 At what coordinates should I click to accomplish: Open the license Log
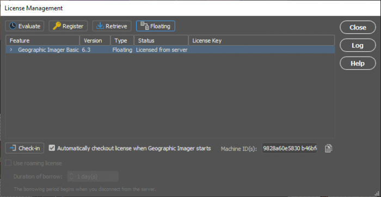(358, 45)
